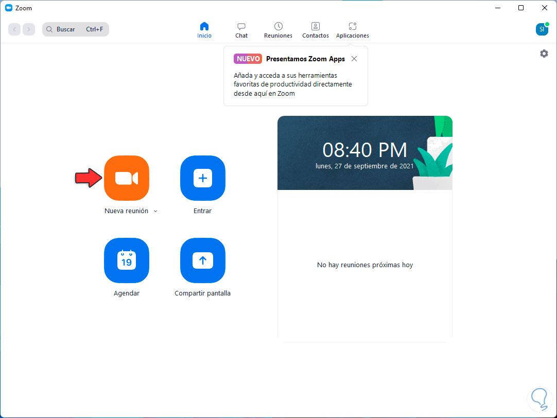The width and height of the screenshot is (557, 418).
Task: Expand Nueva reunión options chevron
Action: pos(155,211)
